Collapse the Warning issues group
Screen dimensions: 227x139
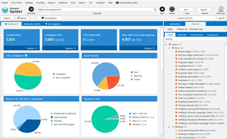169,127
